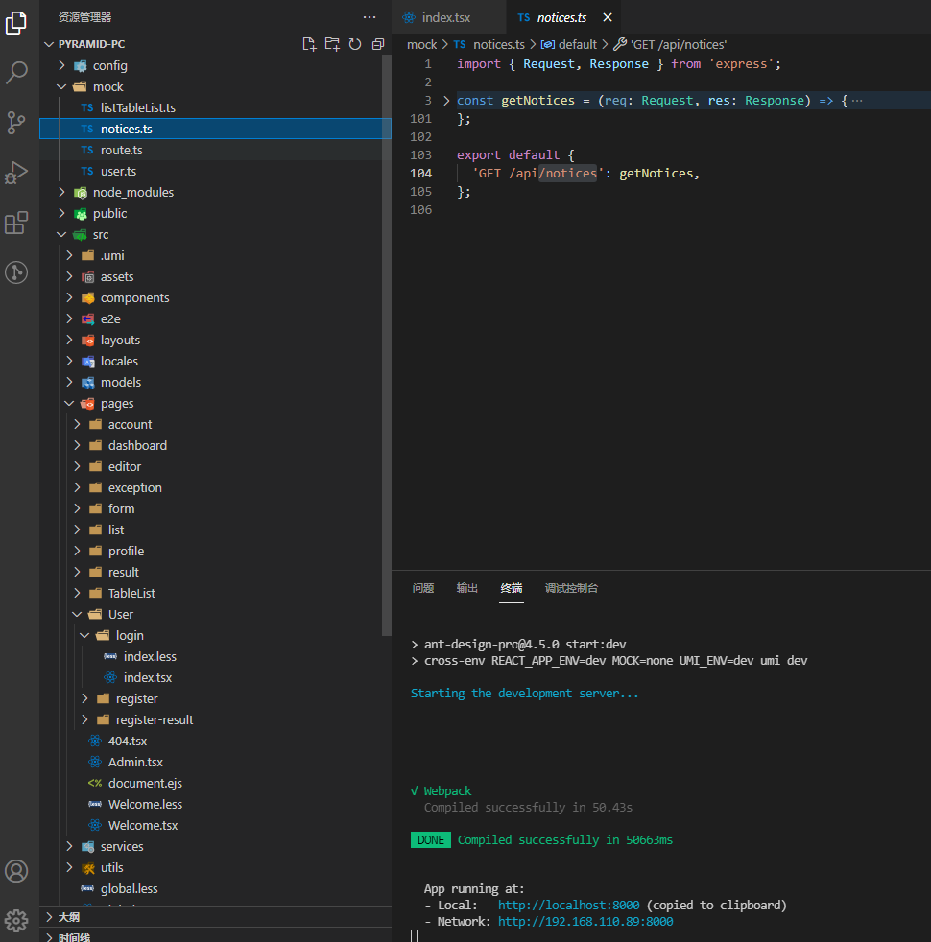This screenshot has height=942, width=931.
Task: Open the localhost:8000 link in terminal
Action: coord(568,905)
